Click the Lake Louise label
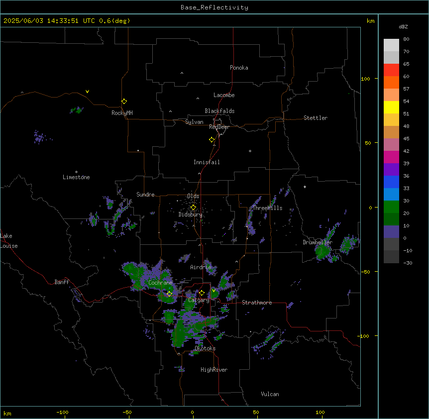The height and width of the screenshot is (419, 429). 9,241
